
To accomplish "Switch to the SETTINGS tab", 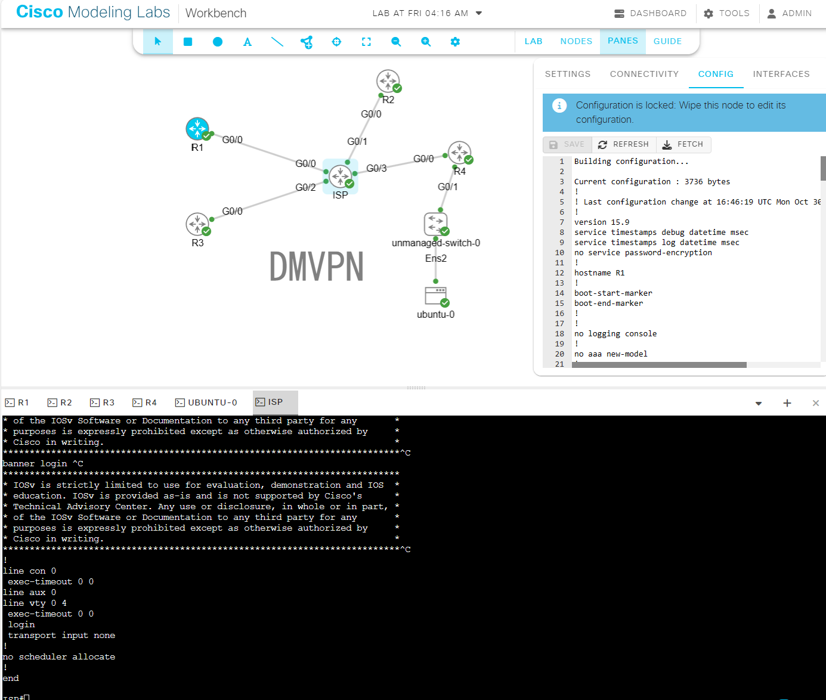I will pyautogui.click(x=568, y=74).
